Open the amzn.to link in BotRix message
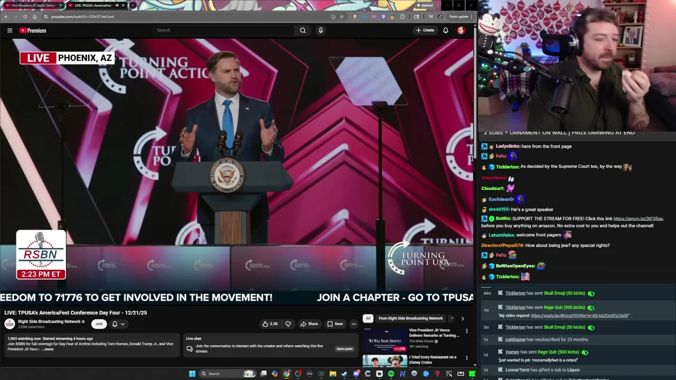 coord(638,218)
